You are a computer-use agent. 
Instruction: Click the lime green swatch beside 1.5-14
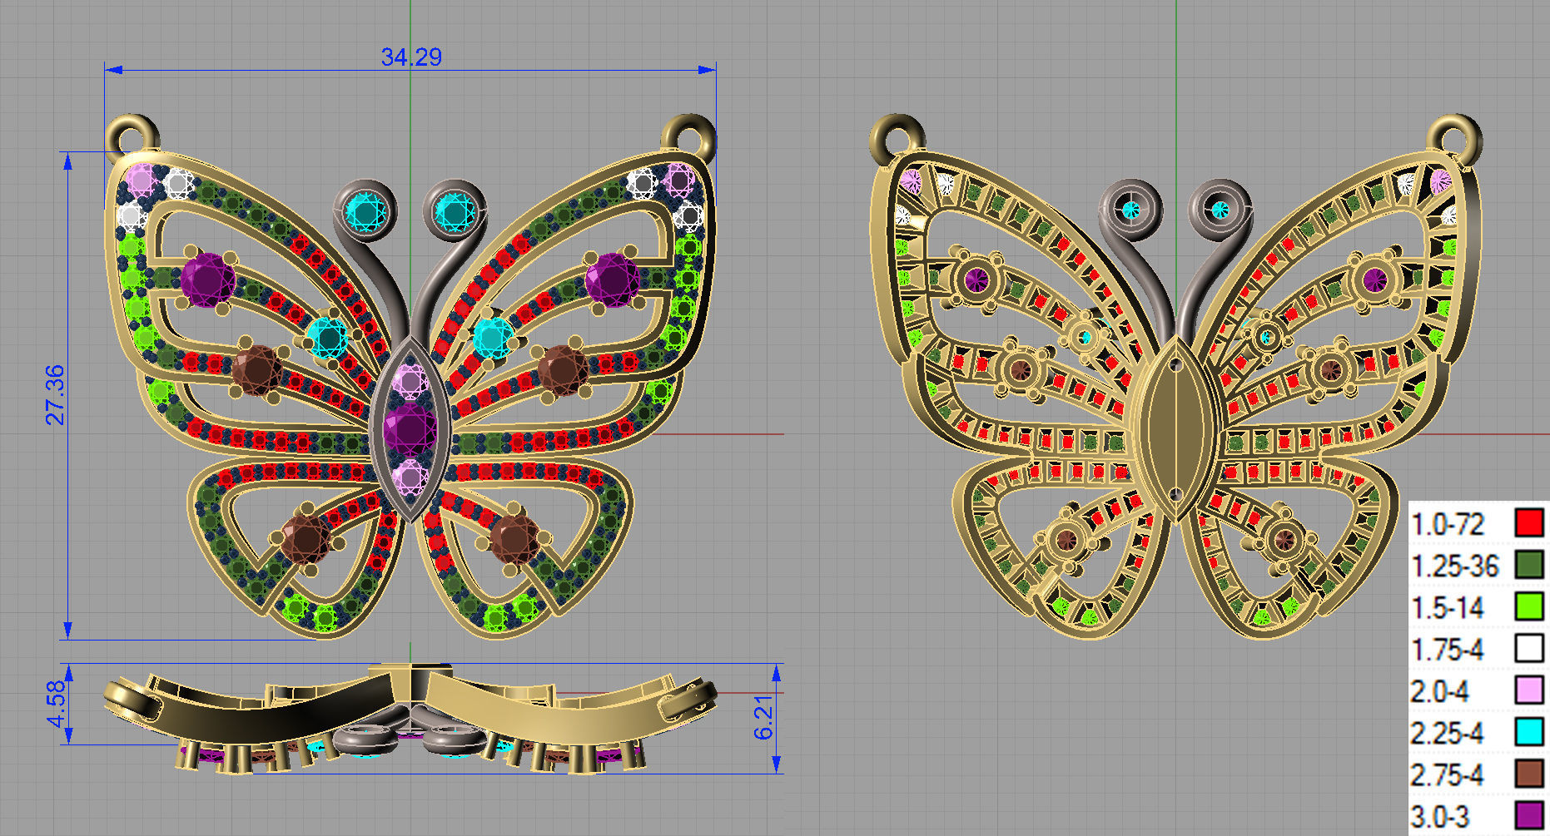[1529, 606]
